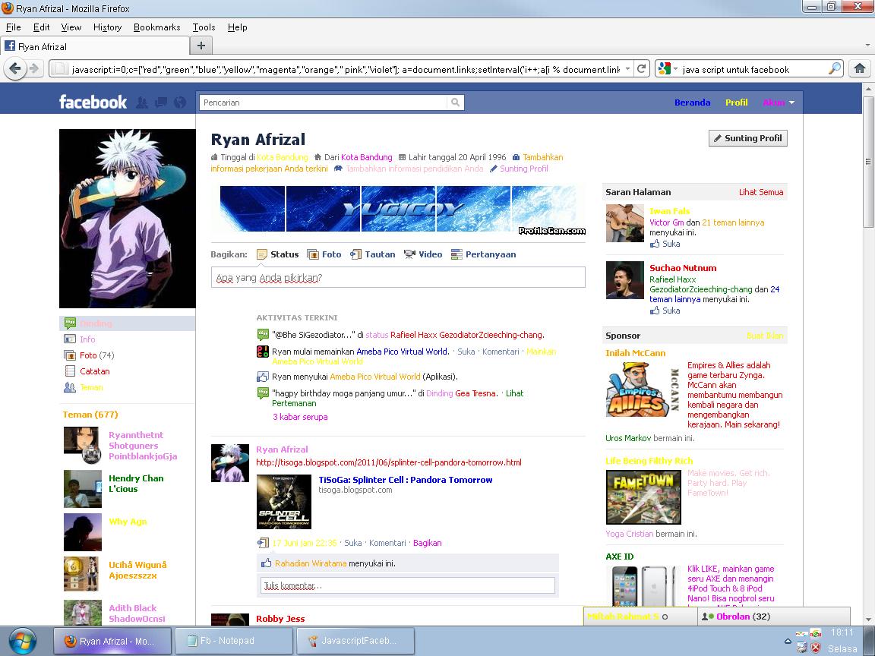Click Suka thumbs-up under Suchao Nutnum
Image resolution: width=875 pixels, height=656 pixels.
pyautogui.click(x=665, y=311)
